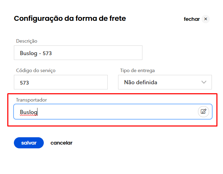Image resolution: width=223 pixels, height=174 pixels.
Task: Click the 573 value in service code box
Action: click(24, 83)
